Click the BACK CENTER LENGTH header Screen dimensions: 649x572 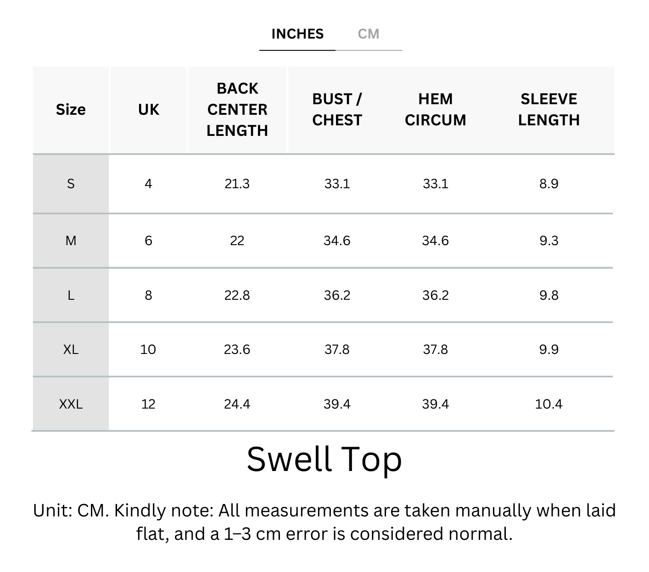coord(237,110)
